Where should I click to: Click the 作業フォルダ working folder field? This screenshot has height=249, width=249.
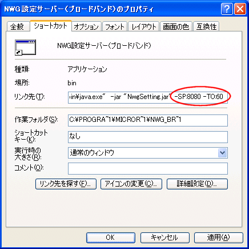coord(148,120)
